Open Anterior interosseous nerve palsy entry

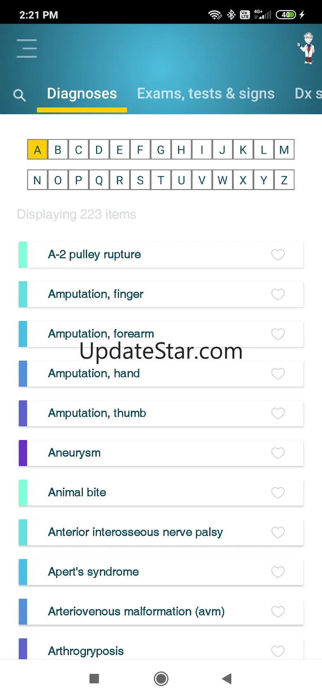pos(135,532)
